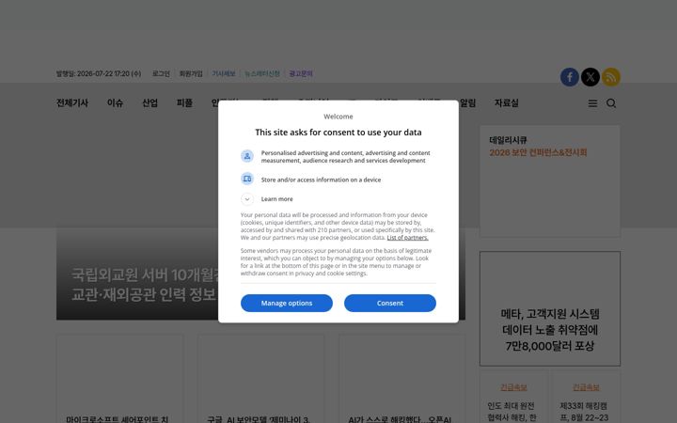Click the 뉴스레터신청 link
Screen dimensions: 677x423
click(x=262, y=74)
